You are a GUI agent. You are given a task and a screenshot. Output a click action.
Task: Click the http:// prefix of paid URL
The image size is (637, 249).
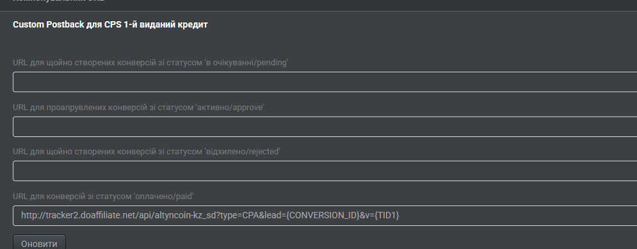point(33,216)
